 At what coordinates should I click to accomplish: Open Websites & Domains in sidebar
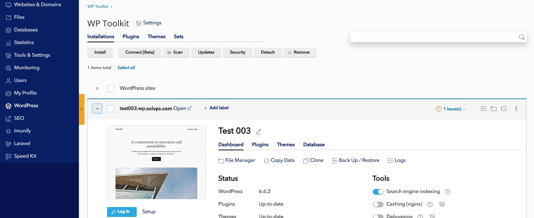click(x=33, y=4)
